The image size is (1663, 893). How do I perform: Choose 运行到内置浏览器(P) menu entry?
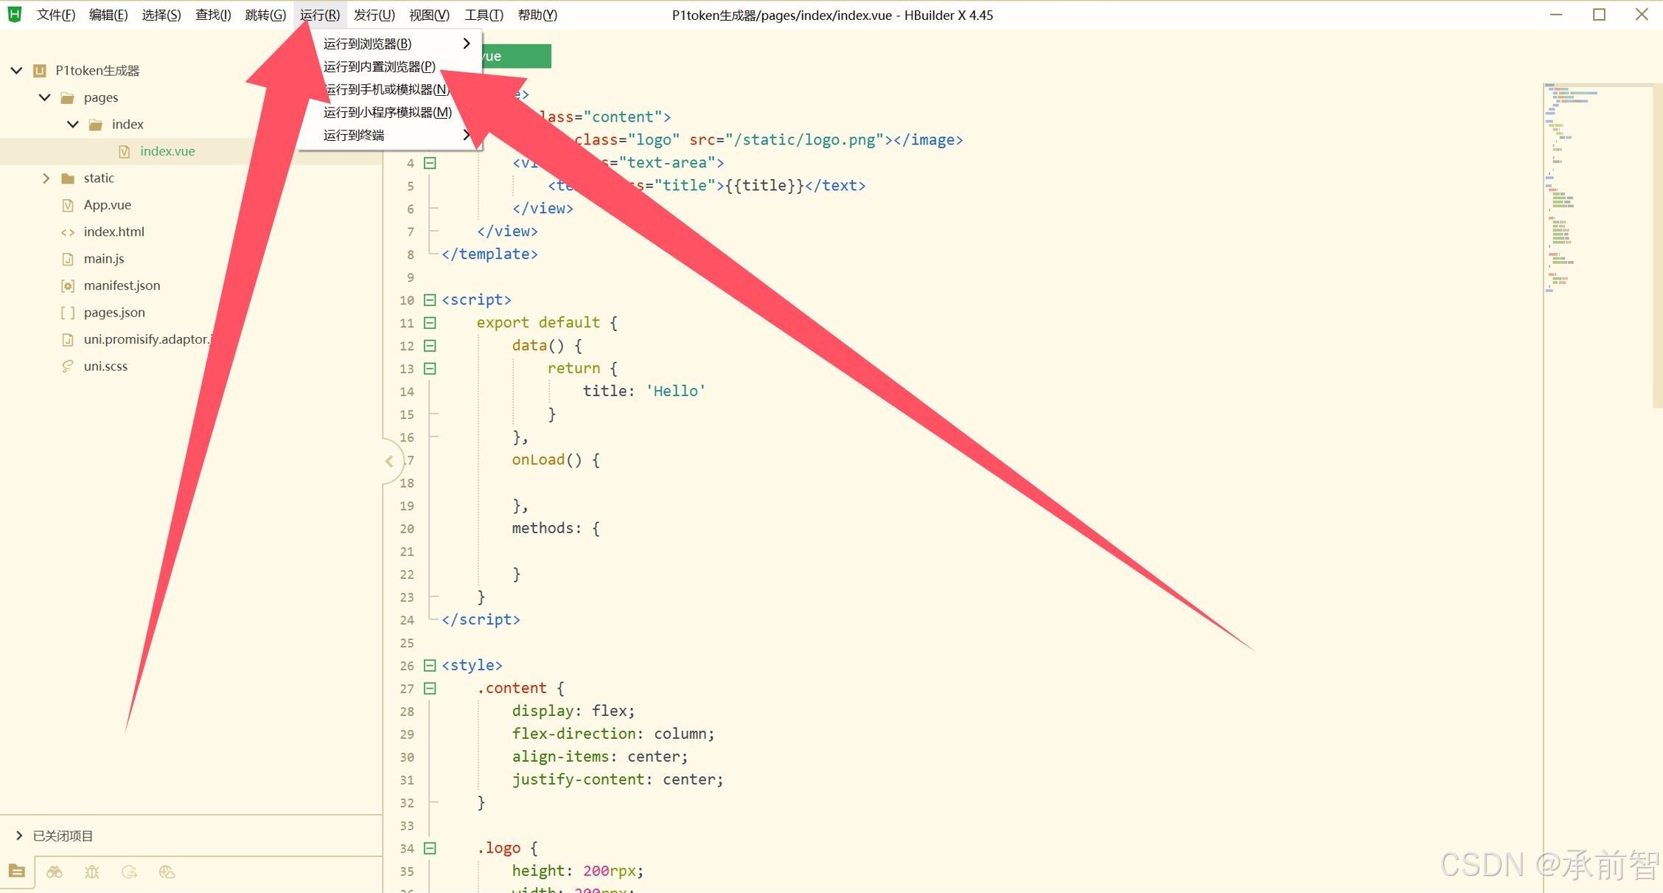click(379, 66)
